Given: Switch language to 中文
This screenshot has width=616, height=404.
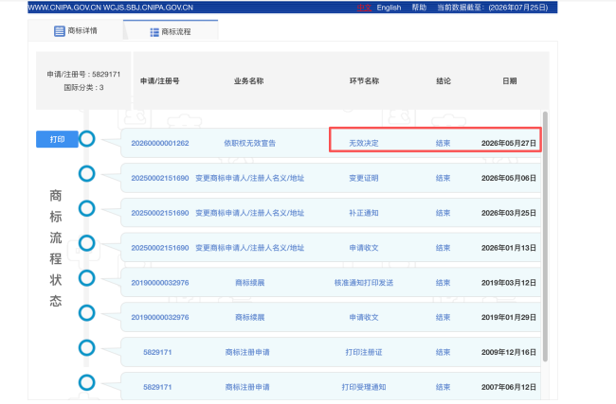Looking at the screenshot, I should [x=364, y=8].
